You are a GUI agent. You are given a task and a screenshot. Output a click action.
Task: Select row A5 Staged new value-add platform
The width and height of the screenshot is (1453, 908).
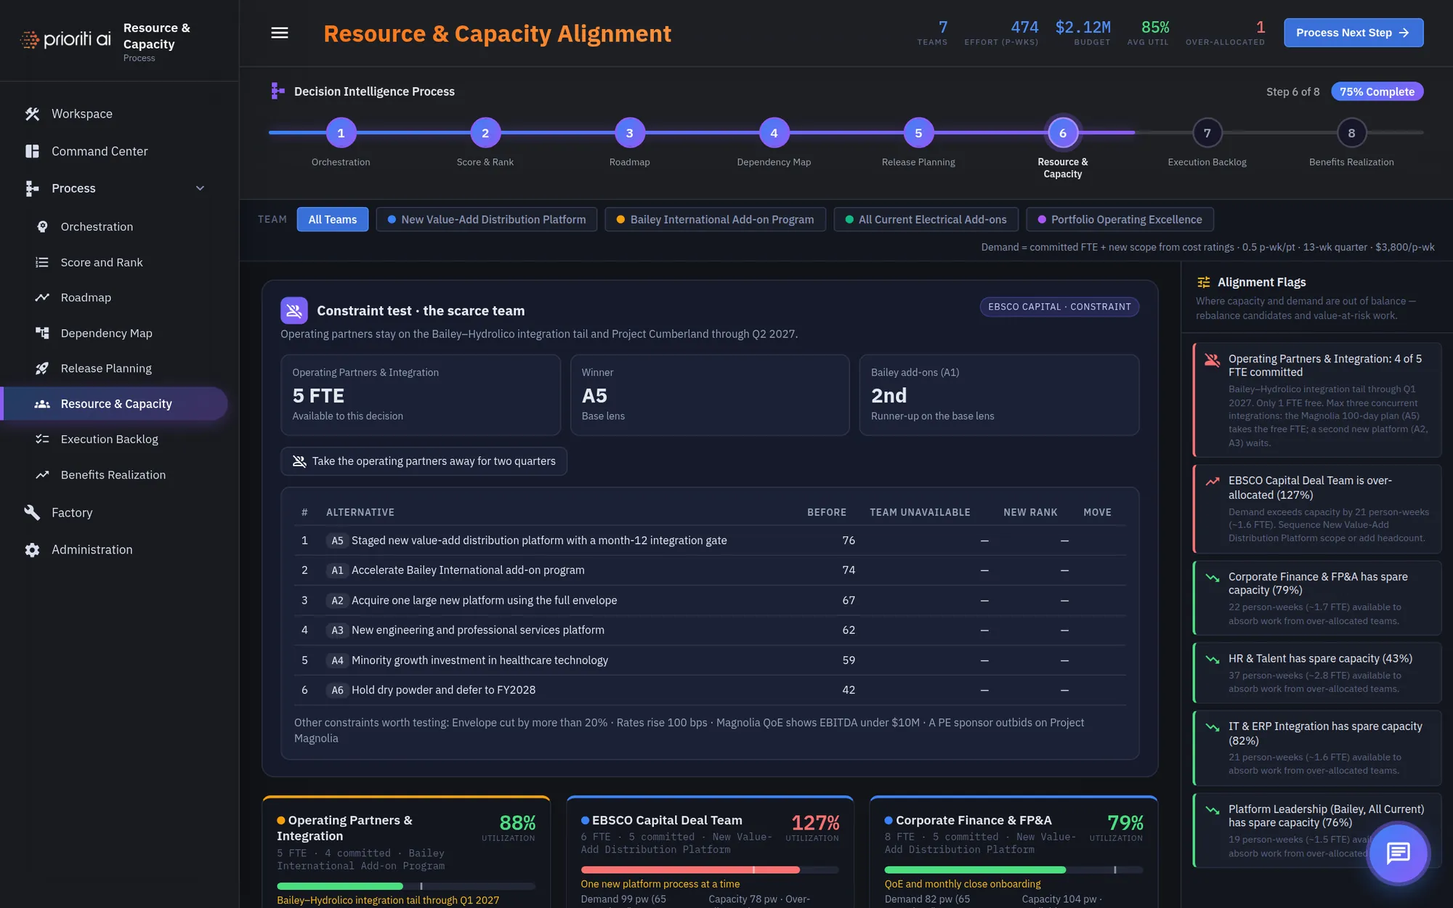710,540
